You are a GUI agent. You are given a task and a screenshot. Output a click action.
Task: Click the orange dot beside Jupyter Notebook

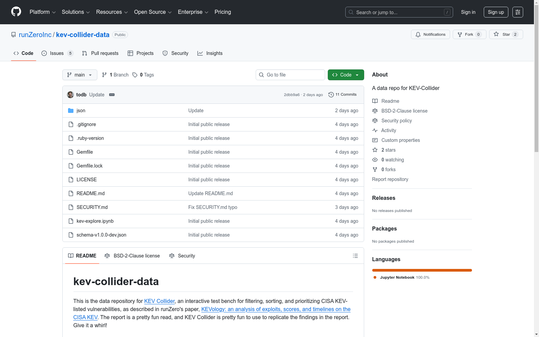(375, 277)
